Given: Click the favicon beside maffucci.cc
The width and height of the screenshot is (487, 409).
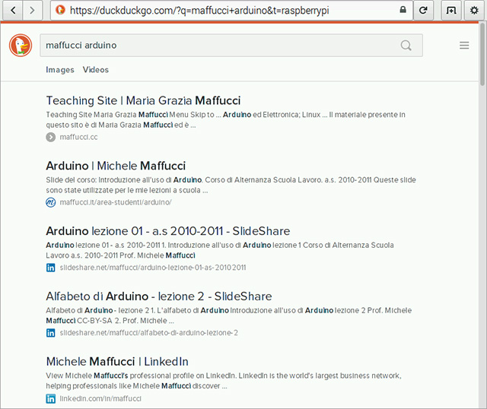Looking at the screenshot, I should [x=51, y=138].
